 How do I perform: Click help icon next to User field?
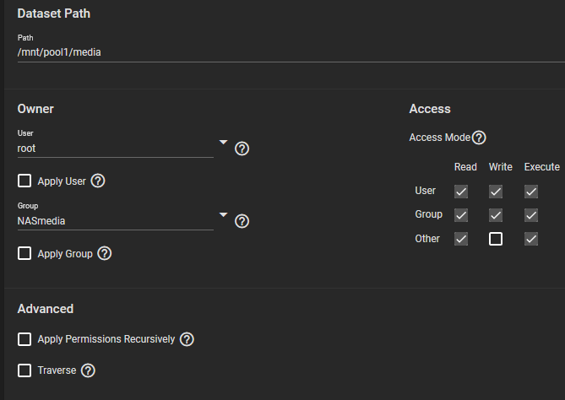pyautogui.click(x=242, y=149)
